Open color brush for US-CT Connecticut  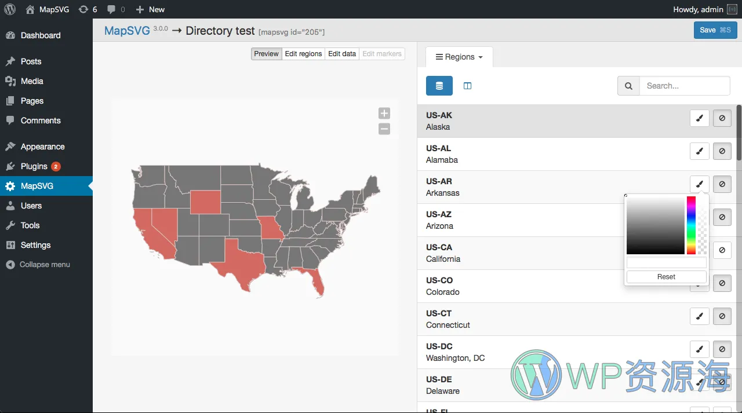700,316
